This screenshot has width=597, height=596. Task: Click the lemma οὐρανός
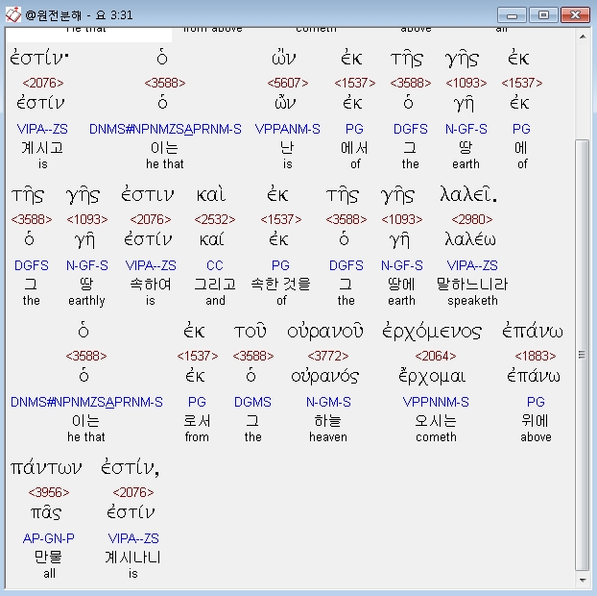[x=324, y=377]
